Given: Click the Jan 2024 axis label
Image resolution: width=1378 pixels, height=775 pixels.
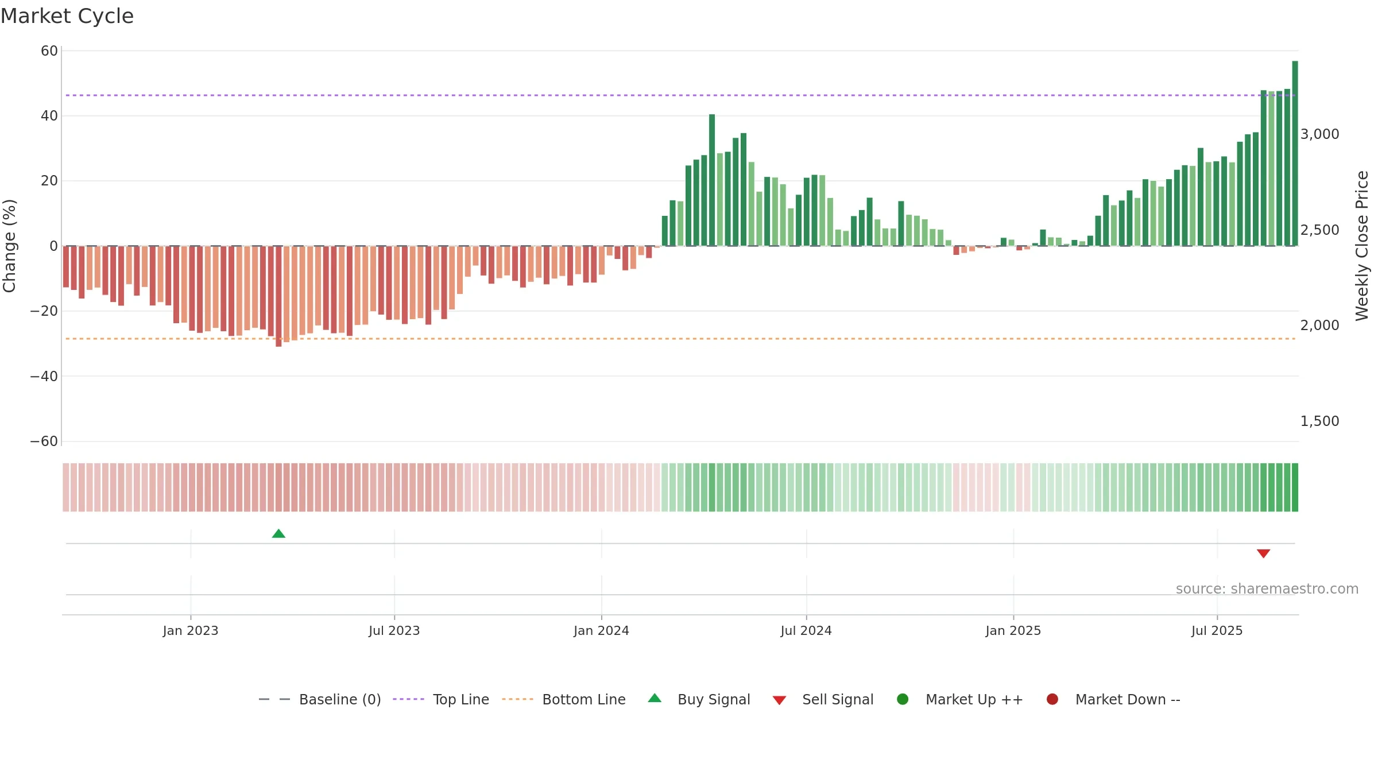Looking at the screenshot, I should (x=601, y=630).
